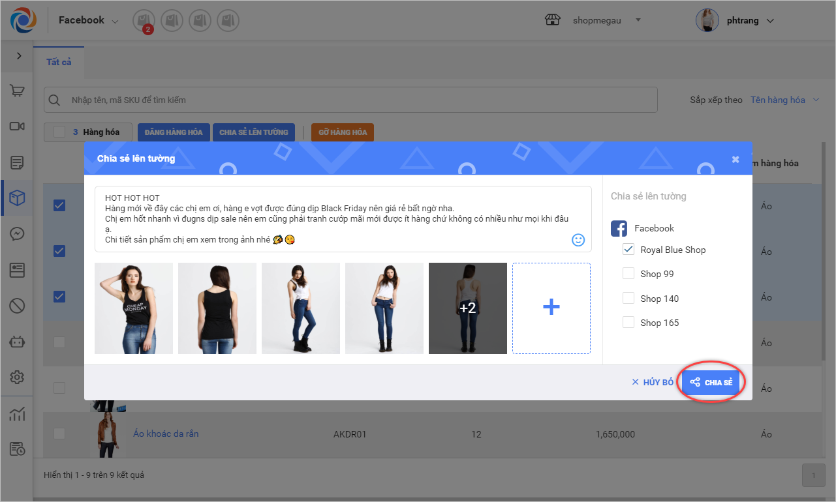836x502 pixels.
Task: Expand the collapsed sidebar with arrow
Action: coord(19,56)
